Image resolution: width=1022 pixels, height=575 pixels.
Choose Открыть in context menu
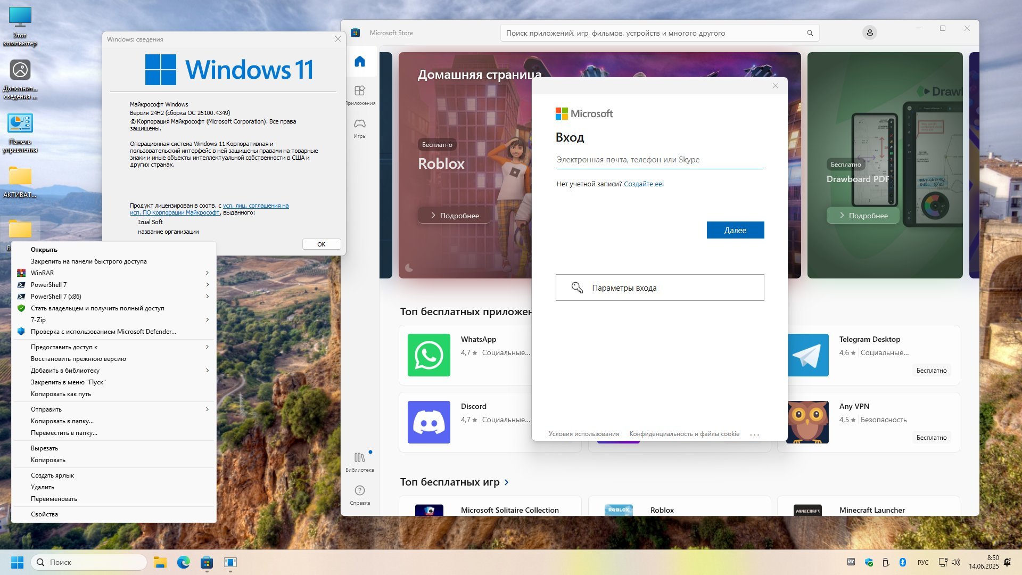pos(113,250)
